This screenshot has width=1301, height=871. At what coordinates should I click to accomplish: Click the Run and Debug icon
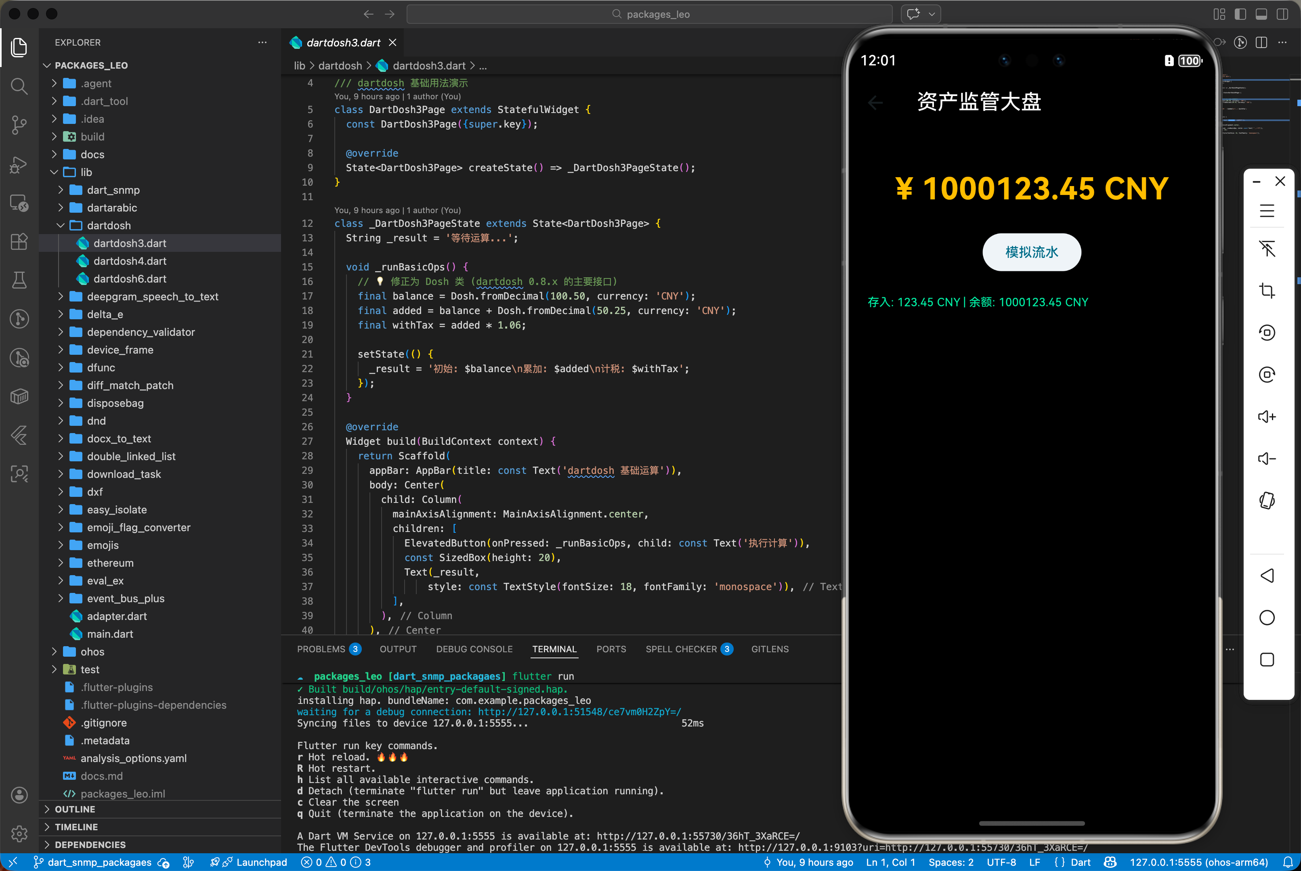coord(19,164)
